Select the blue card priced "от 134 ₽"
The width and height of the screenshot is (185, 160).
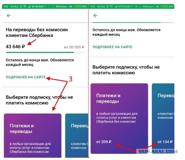pos(163,118)
